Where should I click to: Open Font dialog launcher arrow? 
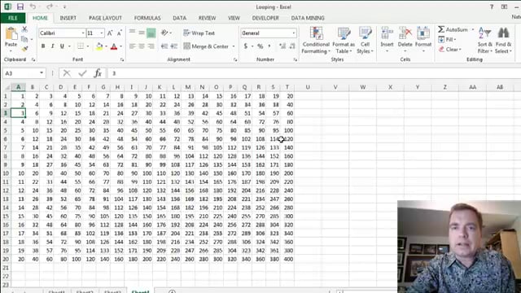tap(122, 59)
